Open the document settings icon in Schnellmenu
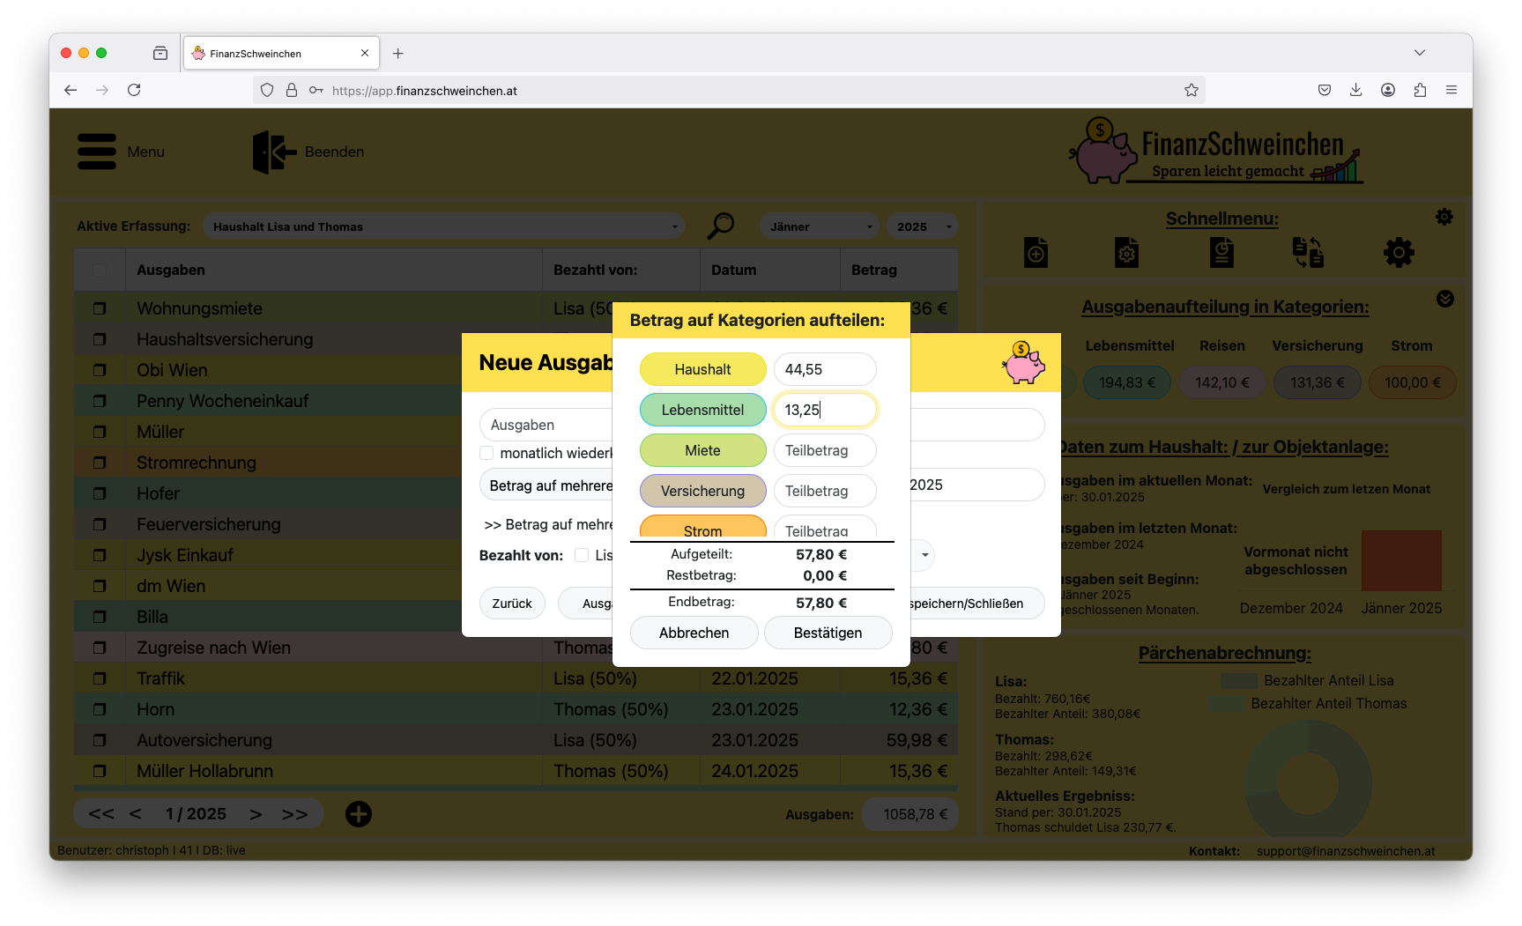This screenshot has width=1522, height=926. 1126,253
